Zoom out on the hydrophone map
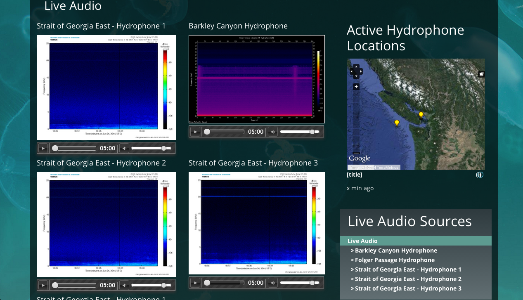The width and height of the screenshot is (523, 300). [x=356, y=153]
